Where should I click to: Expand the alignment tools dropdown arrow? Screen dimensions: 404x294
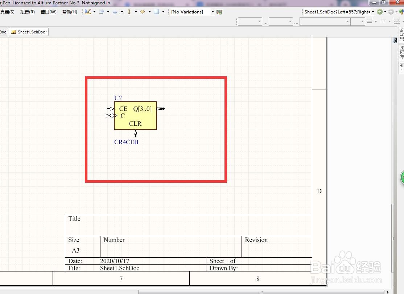coord(108,12)
